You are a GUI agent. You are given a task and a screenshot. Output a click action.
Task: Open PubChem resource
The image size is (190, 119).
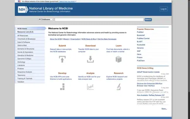[x=141, y=61]
